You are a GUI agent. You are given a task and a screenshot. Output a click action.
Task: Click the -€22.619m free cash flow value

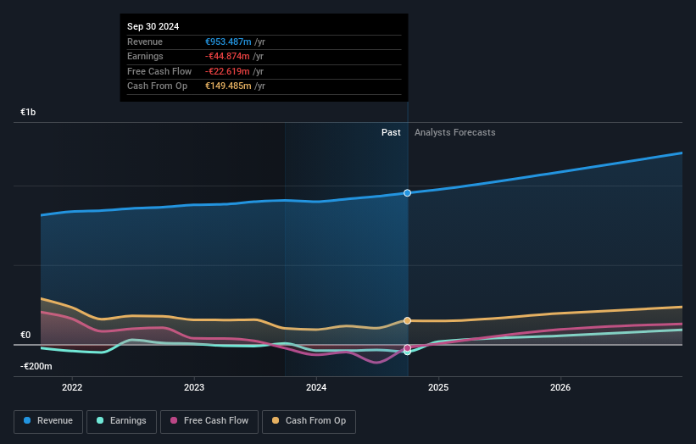point(227,71)
